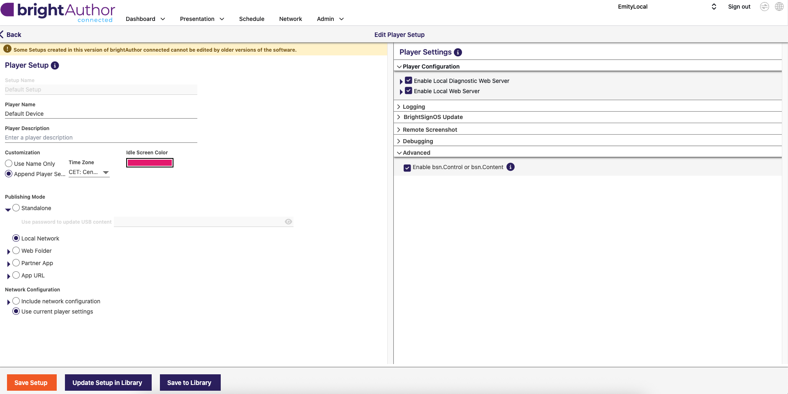
Task: Click the Sign out link
Action: click(739, 7)
